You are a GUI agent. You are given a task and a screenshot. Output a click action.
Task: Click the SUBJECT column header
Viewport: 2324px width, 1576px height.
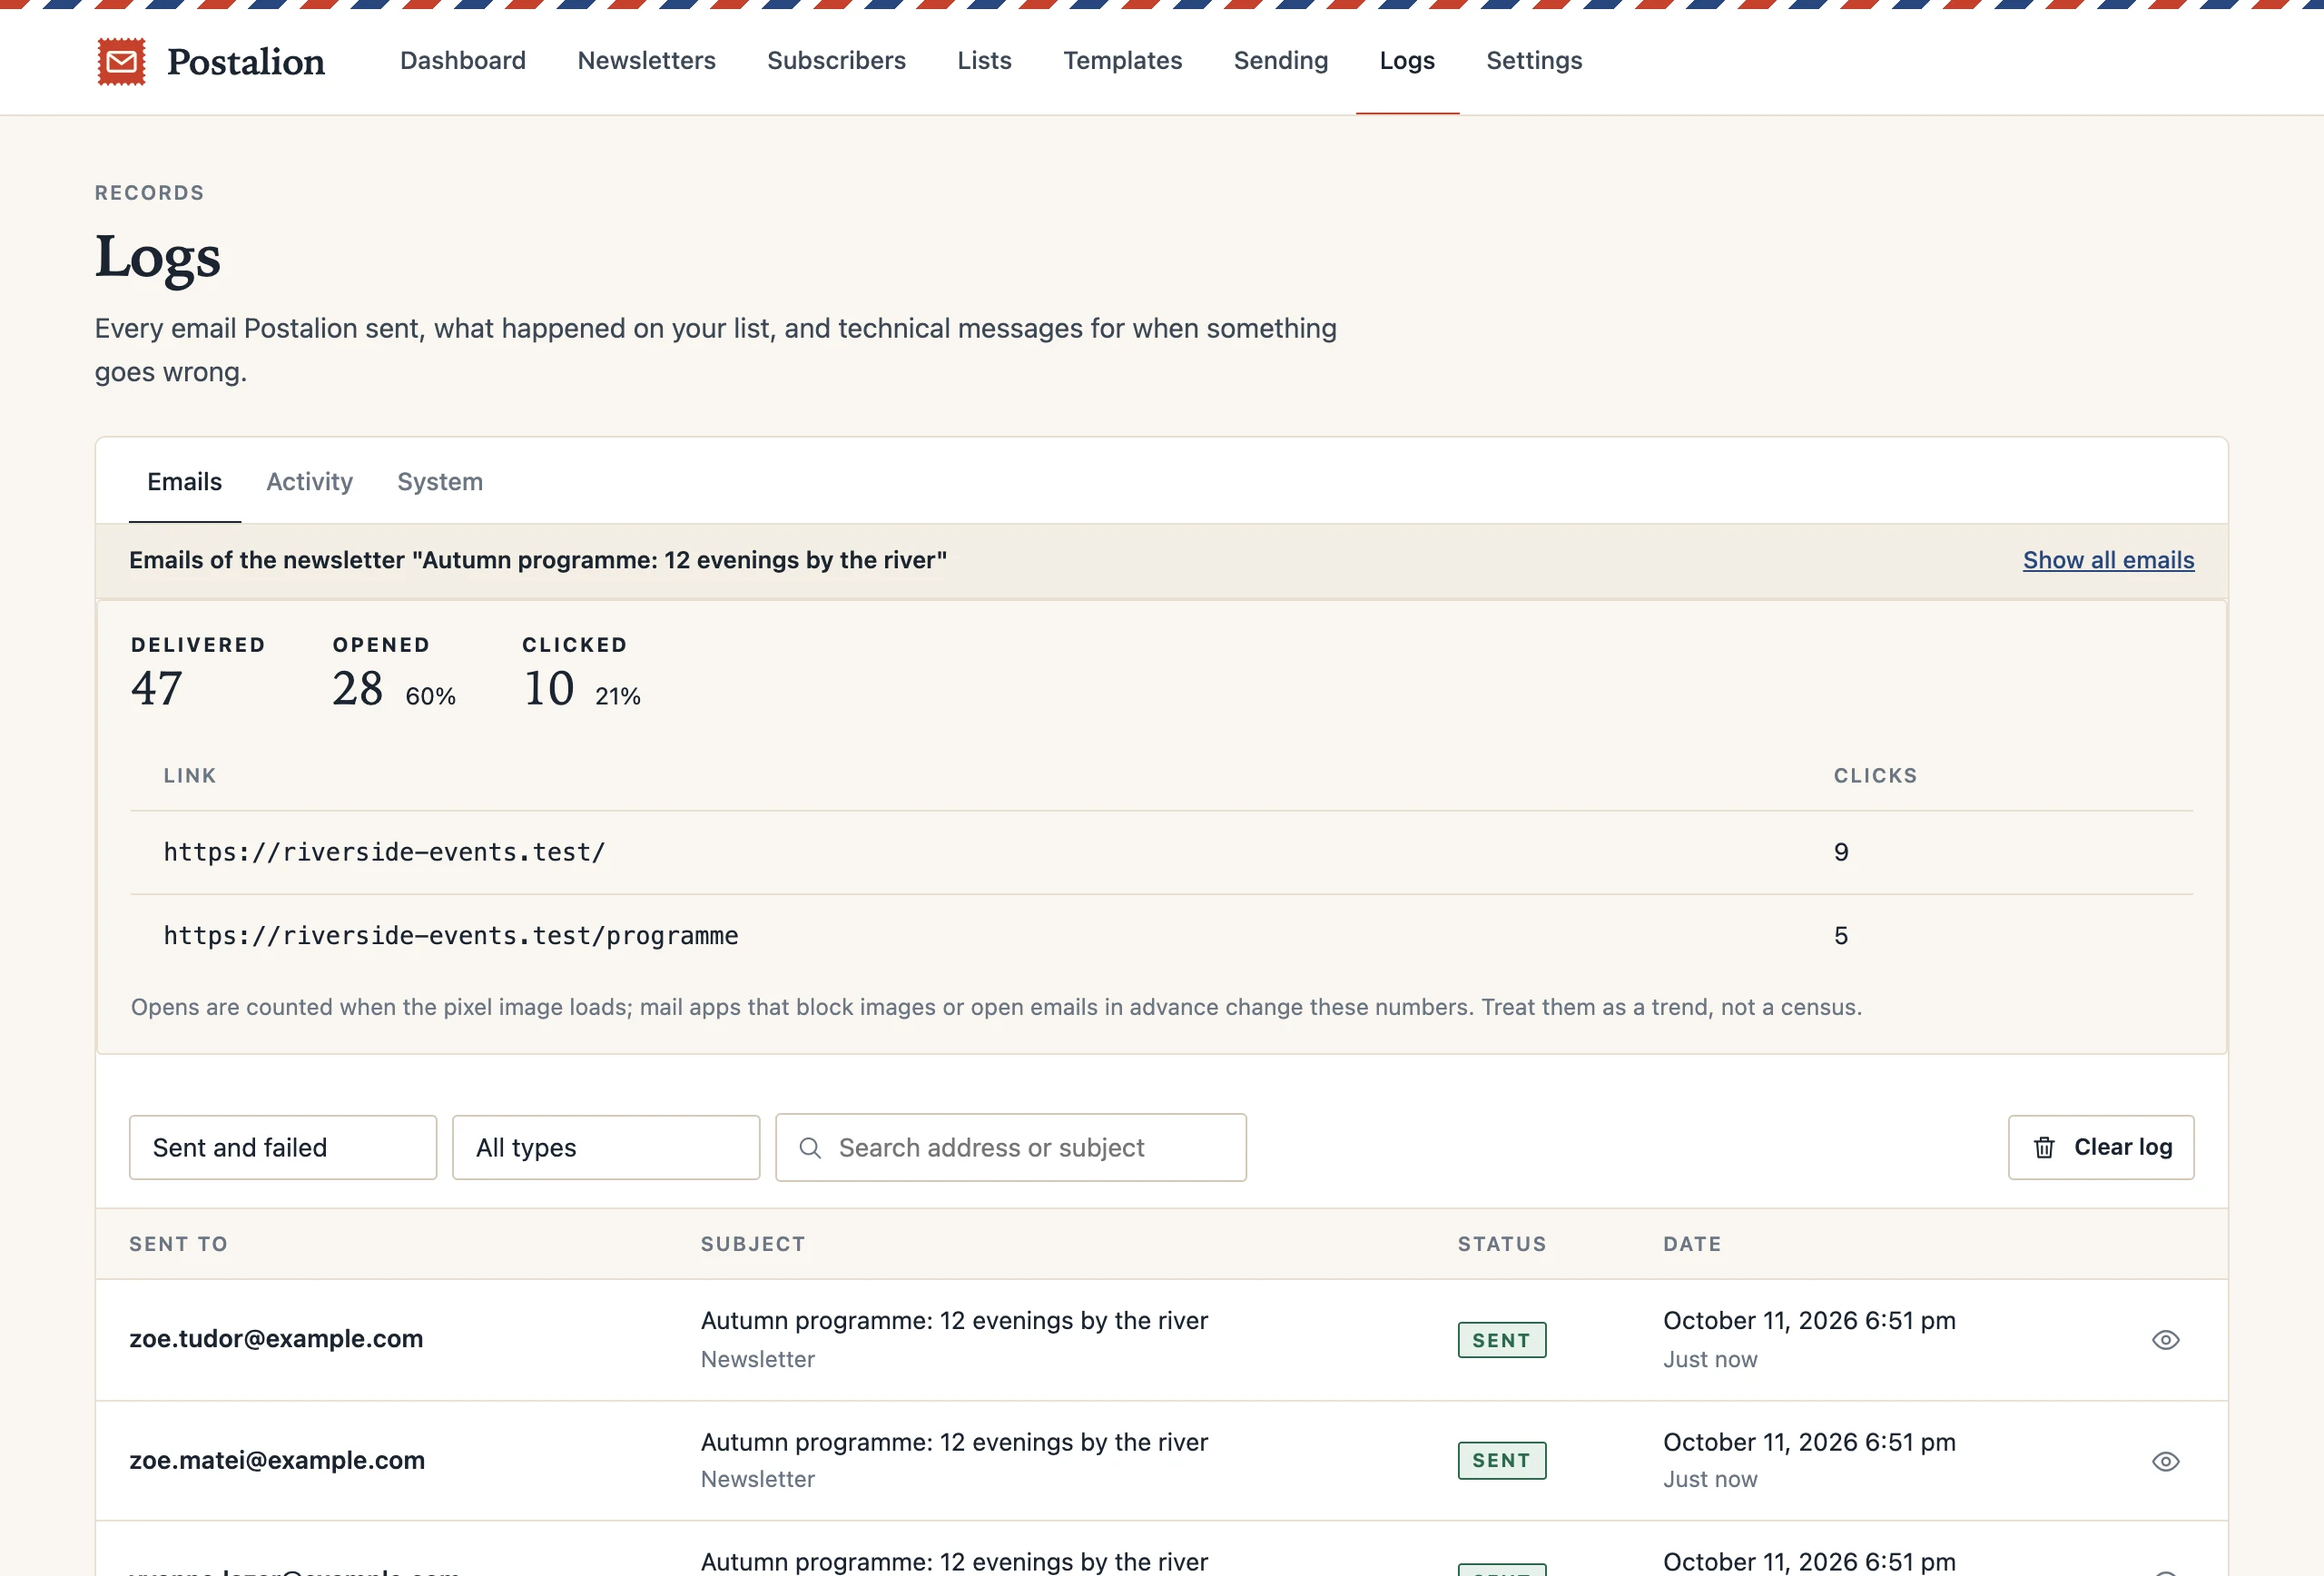(x=753, y=1244)
